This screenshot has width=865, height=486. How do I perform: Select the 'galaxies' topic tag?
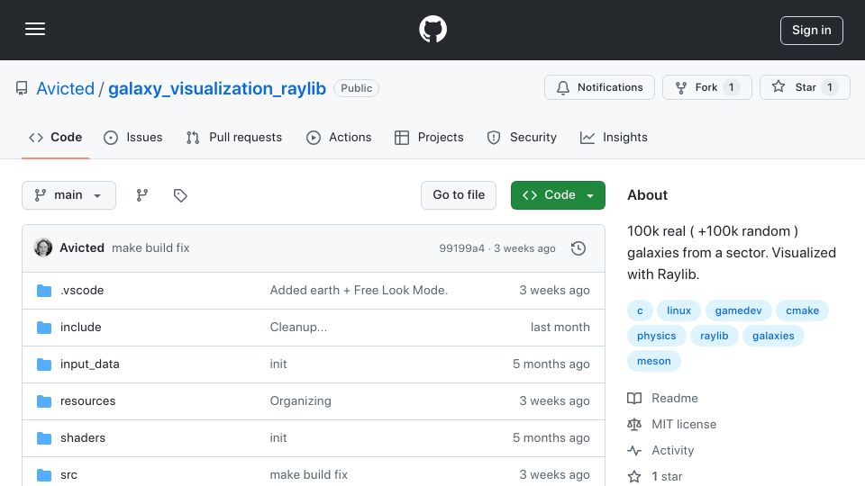tap(773, 336)
